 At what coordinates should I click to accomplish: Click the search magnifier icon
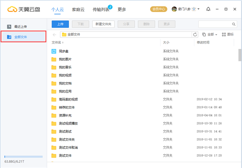pyautogui.click(x=234, y=24)
